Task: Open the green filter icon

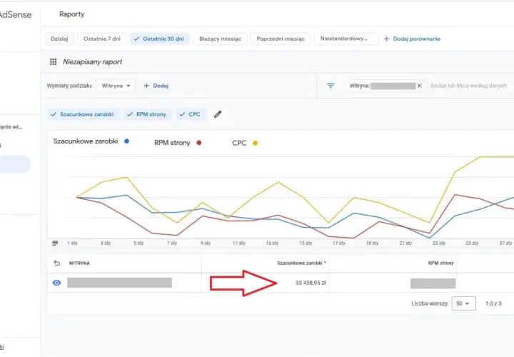Action: 331,86
